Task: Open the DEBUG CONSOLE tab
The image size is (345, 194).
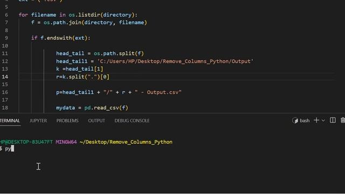Action: coord(132,121)
